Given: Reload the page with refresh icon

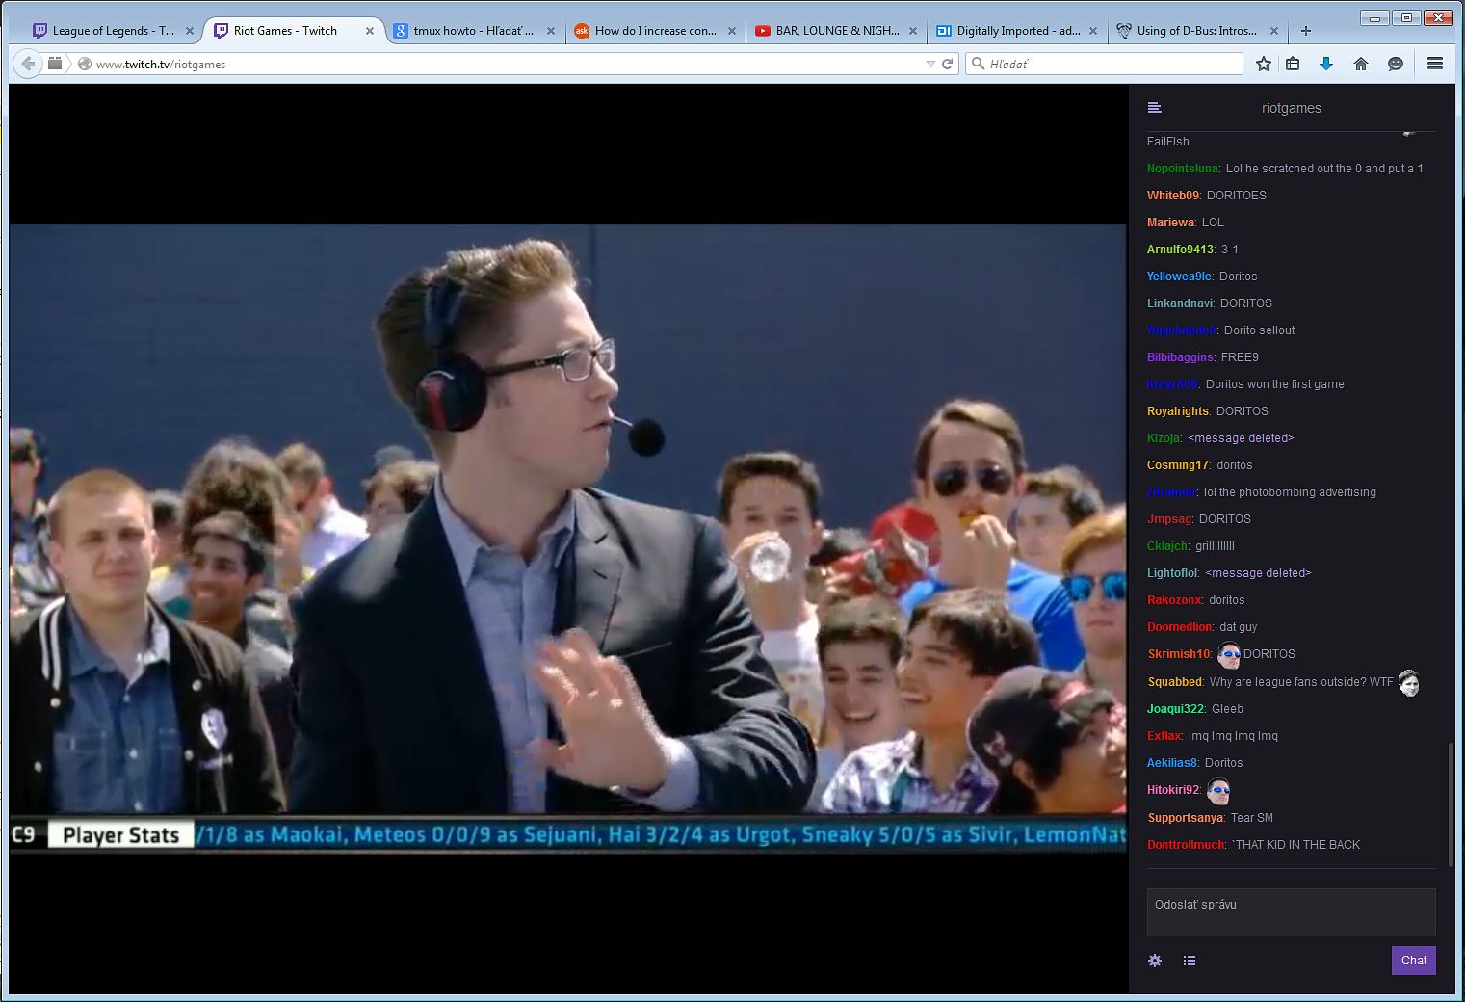Looking at the screenshot, I should click(948, 64).
